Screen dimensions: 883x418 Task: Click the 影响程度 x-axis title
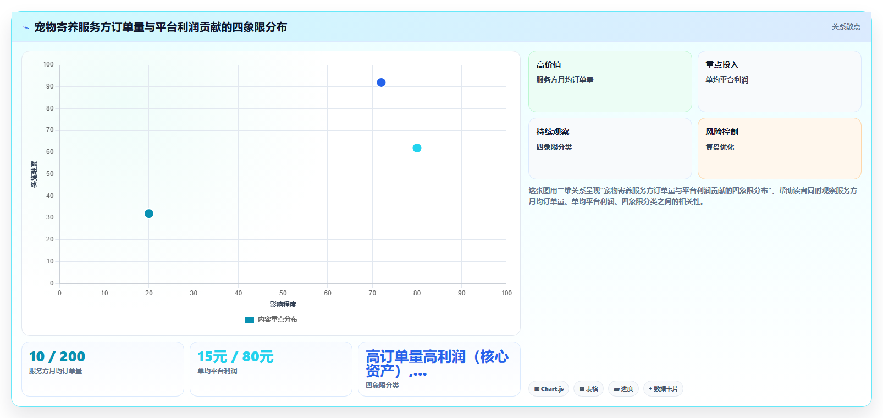(x=283, y=305)
